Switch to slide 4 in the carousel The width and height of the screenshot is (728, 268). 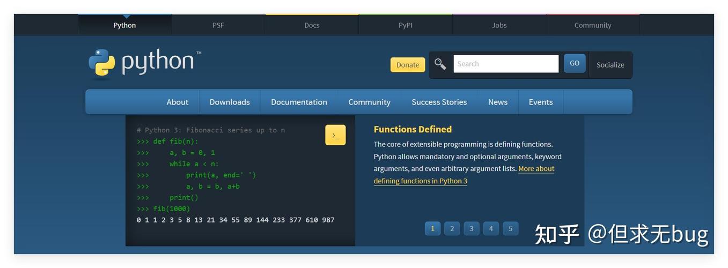click(491, 228)
